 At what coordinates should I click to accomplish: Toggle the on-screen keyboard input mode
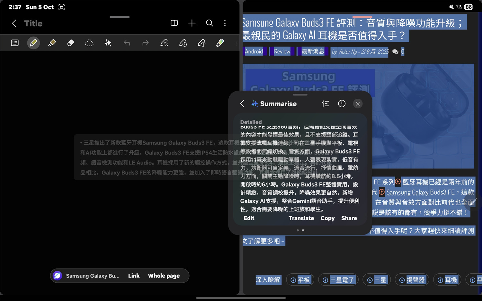point(15,43)
